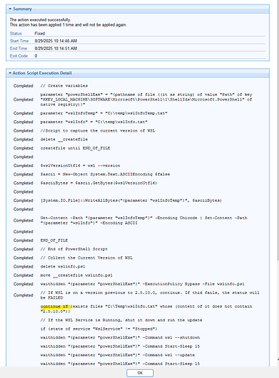The image size is (279, 378).
Task: Click 'move __createfile wslinfo.ps1' line
Action: (76, 275)
